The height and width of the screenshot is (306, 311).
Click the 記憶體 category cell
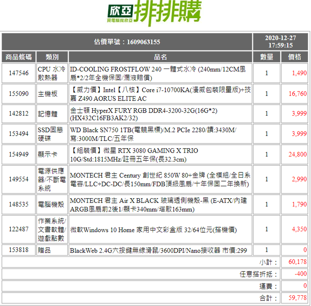[x=52, y=114]
